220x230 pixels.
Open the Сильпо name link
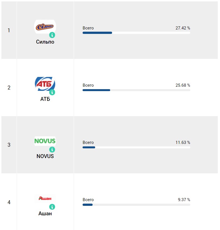(x=45, y=42)
